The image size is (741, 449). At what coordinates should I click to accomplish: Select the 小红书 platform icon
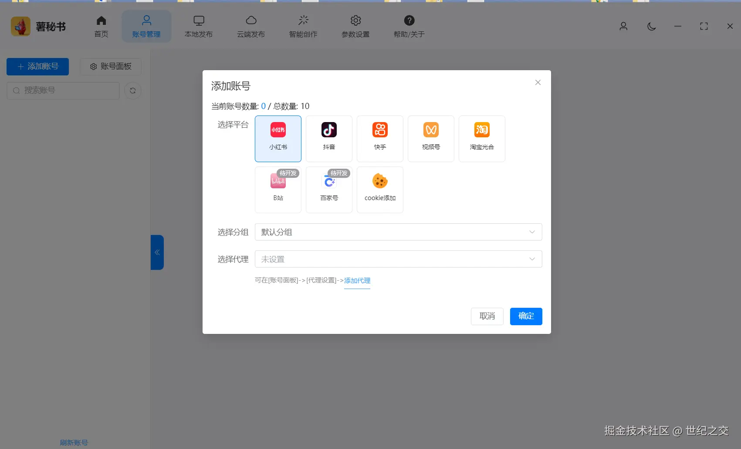(x=277, y=138)
